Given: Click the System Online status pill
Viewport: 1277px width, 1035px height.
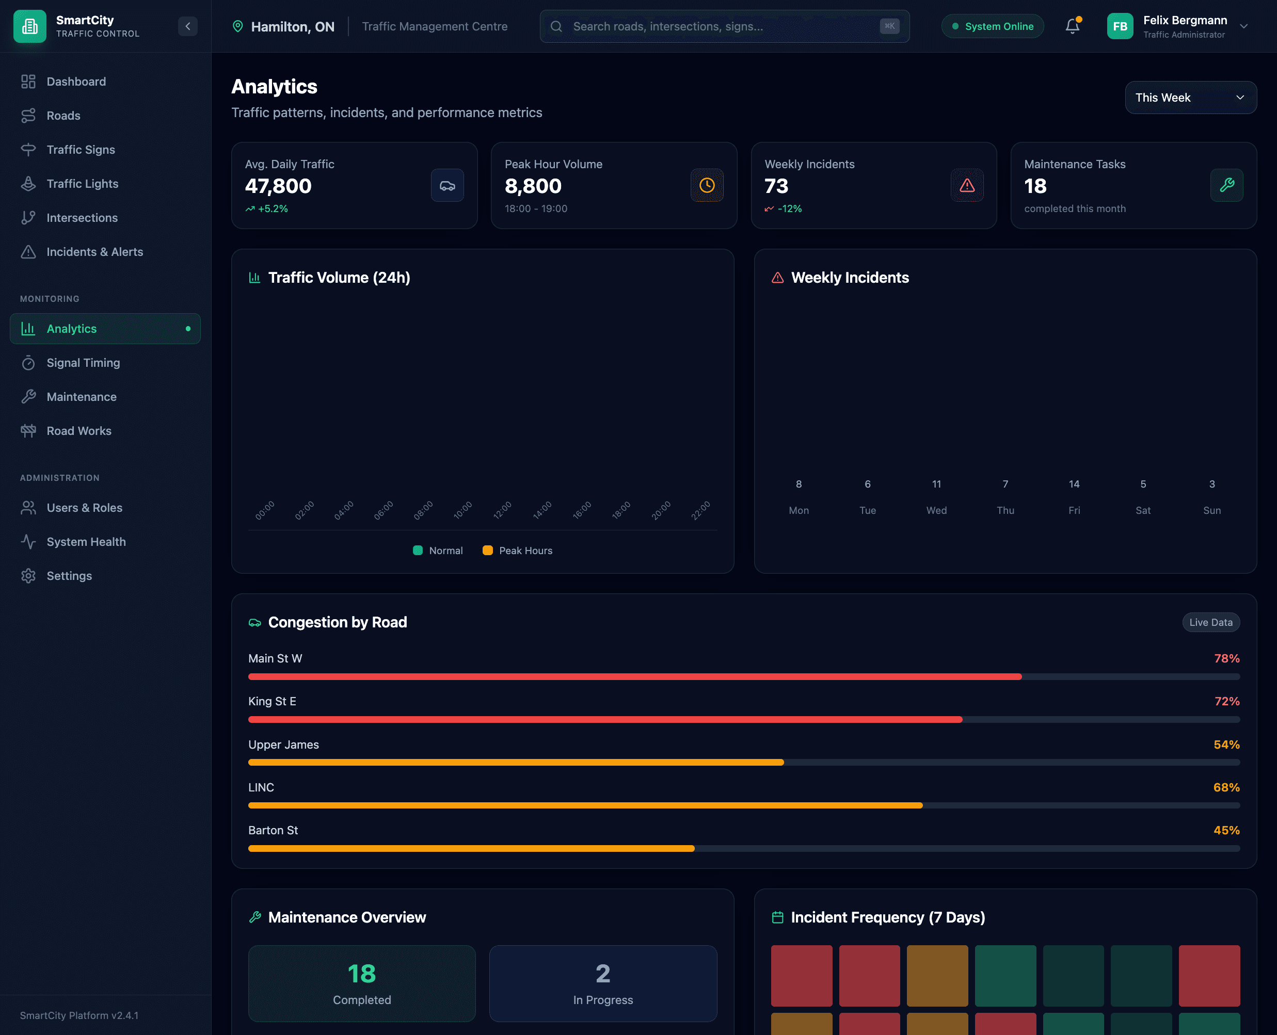Looking at the screenshot, I should (992, 26).
